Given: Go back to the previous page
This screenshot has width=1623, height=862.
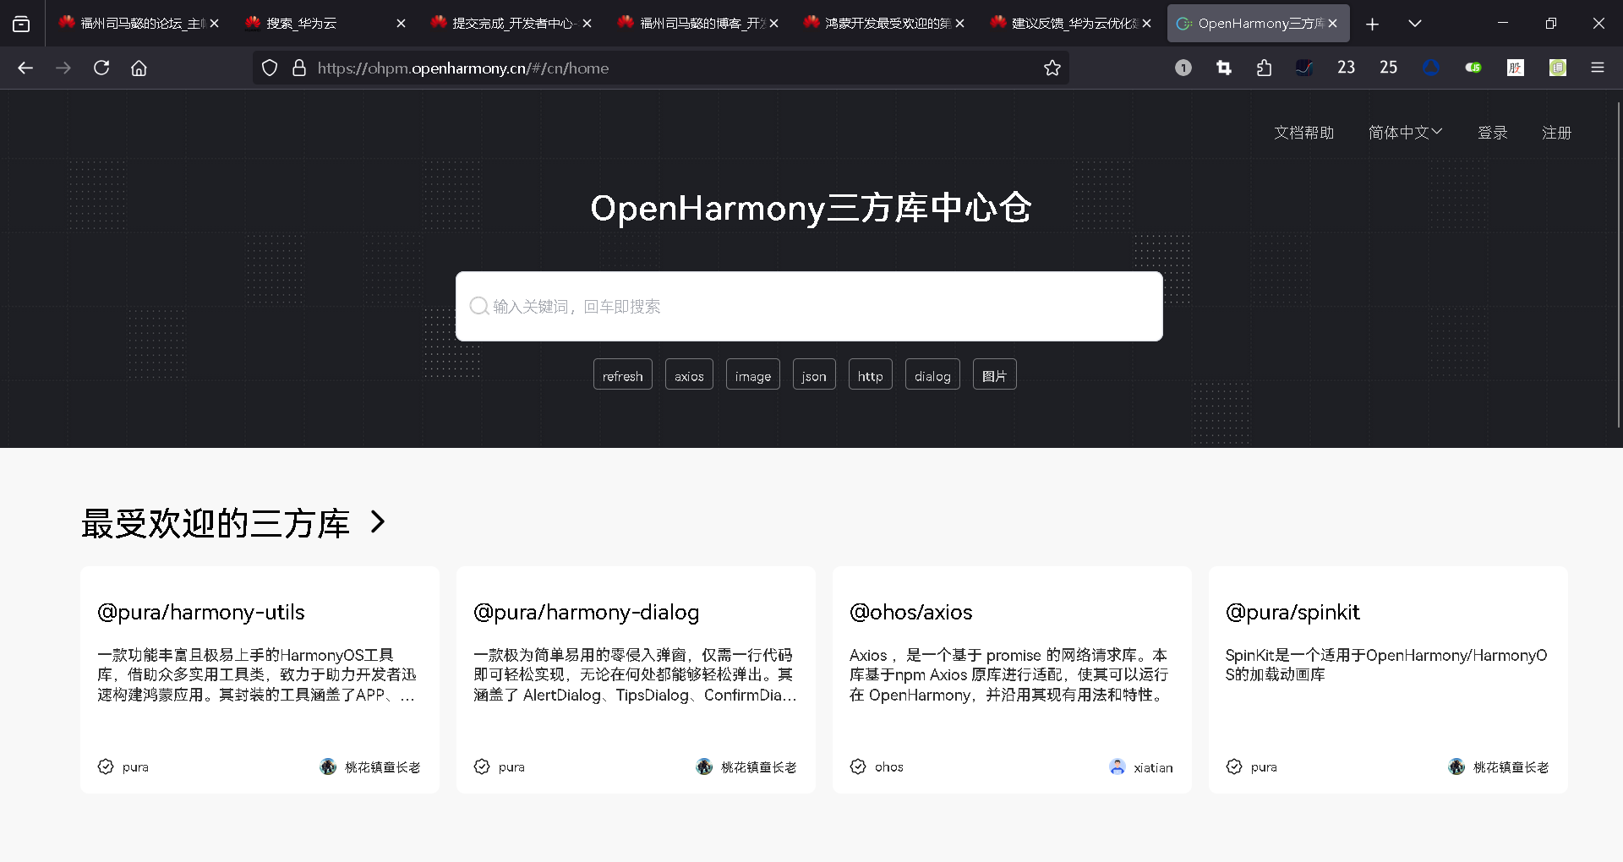Looking at the screenshot, I should [x=25, y=68].
